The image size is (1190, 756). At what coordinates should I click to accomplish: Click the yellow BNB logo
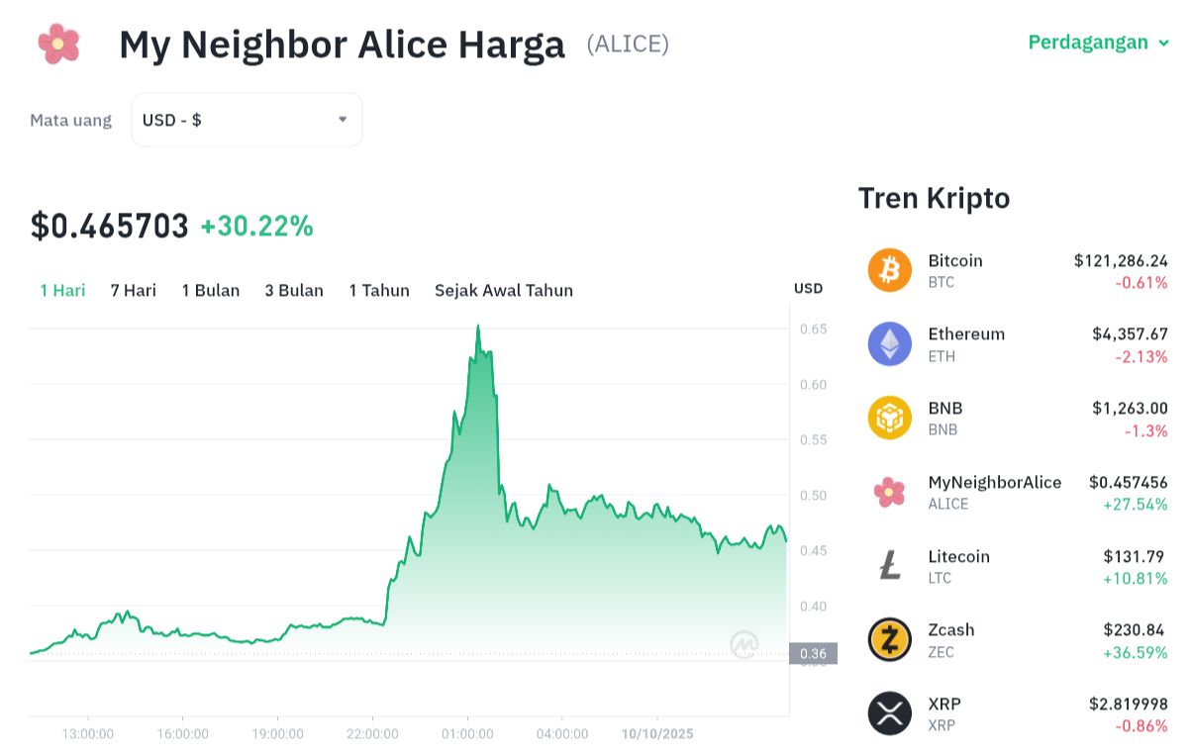click(x=888, y=418)
